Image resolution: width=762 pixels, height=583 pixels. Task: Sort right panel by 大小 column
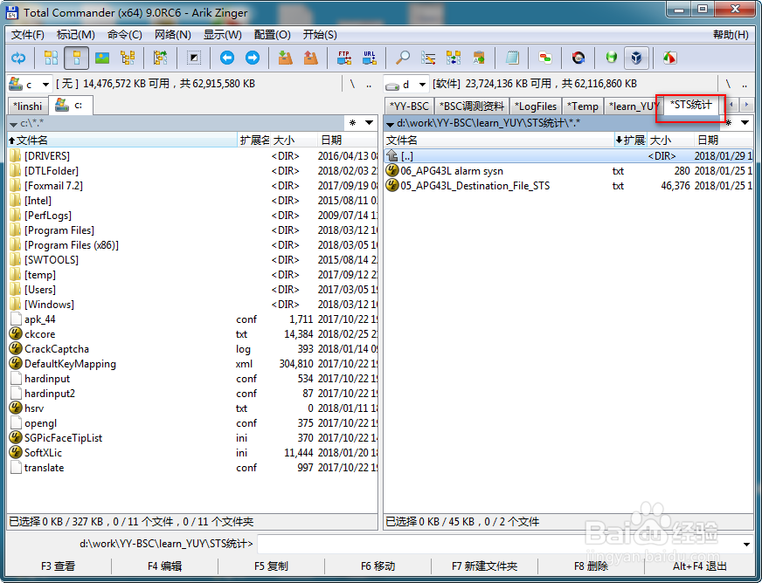point(670,141)
